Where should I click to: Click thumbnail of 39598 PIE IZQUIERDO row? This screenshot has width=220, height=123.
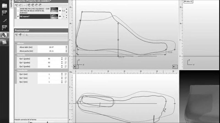pyautogui.click(x=54, y=10)
